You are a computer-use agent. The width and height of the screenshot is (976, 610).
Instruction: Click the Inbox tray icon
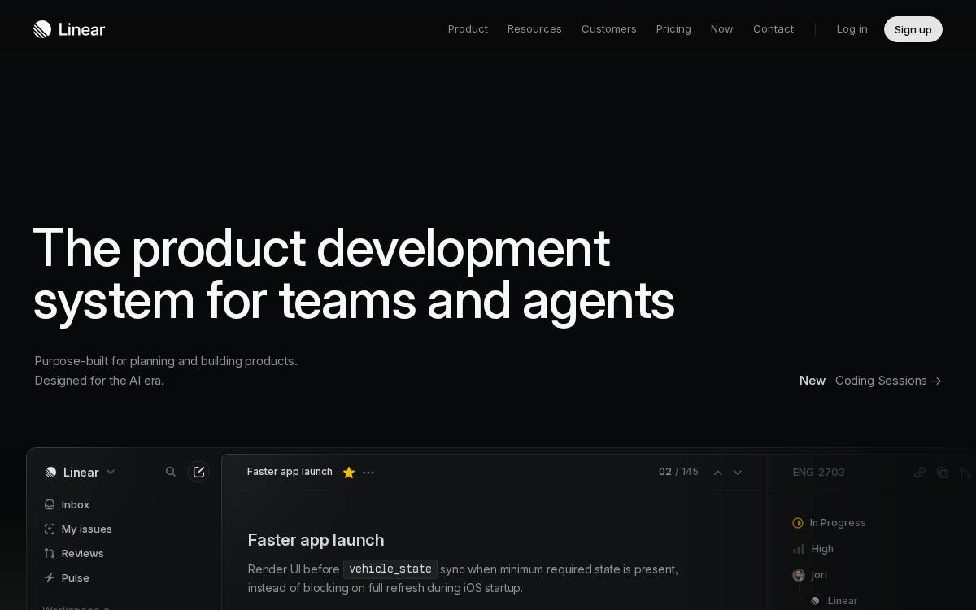point(50,504)
